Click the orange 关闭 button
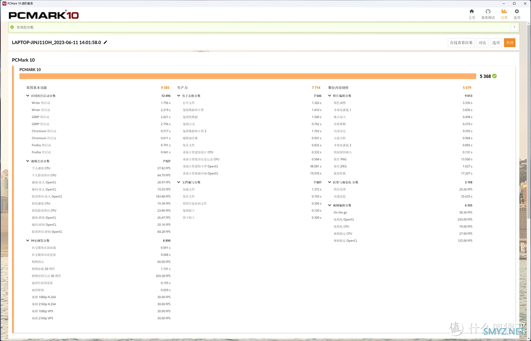The height and width of the screenshot is (341, 531). tap(509, 43)
